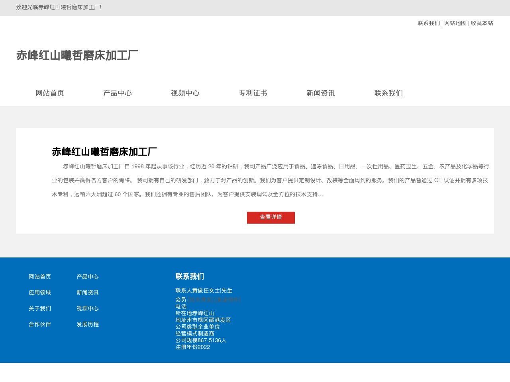Open 网站首页 link in the blue footer
Image resolution: width=510 pixels, height=382 pixels.
pyautogui.click(x=40, y=277)
